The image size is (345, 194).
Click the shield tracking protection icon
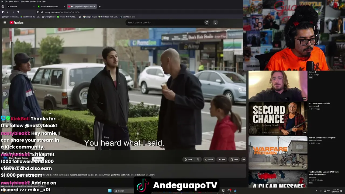click(38, 12)
